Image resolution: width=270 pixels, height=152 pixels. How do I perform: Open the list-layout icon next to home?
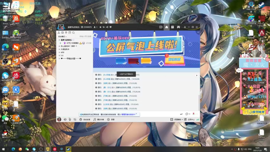(x=172, y=27)
